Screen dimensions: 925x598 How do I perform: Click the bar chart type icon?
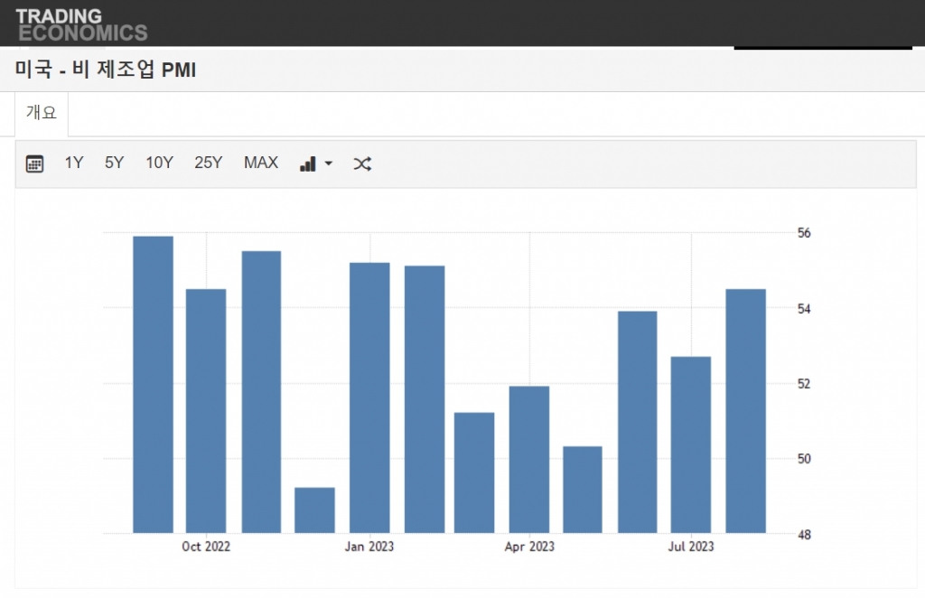point(308,164)
